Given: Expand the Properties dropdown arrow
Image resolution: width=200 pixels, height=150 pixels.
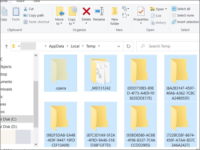Looking at the screenshot, I should 141,23.
